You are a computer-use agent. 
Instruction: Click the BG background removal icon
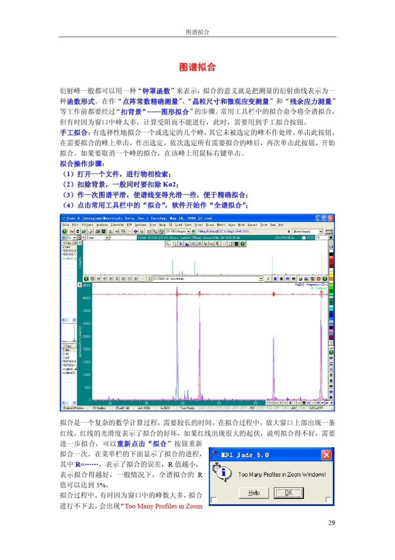(x=149, y=231)
